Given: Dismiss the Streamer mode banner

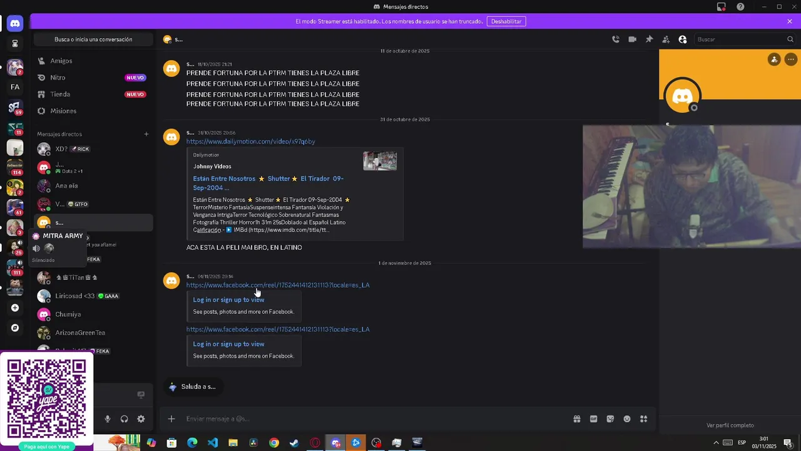Looking at the screenshot, I should (790, 21).
